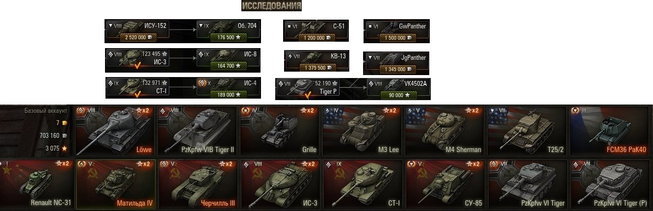Select the PzKpfw VIB Tiger II tank
The height and width of the screenshot is (211, 653).
pos(197,131)
